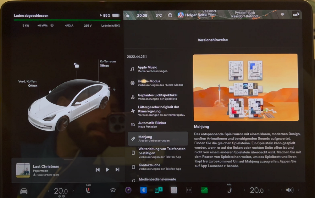
Task: Toggle the driver seat heater icon
Action: pos(88,190)
